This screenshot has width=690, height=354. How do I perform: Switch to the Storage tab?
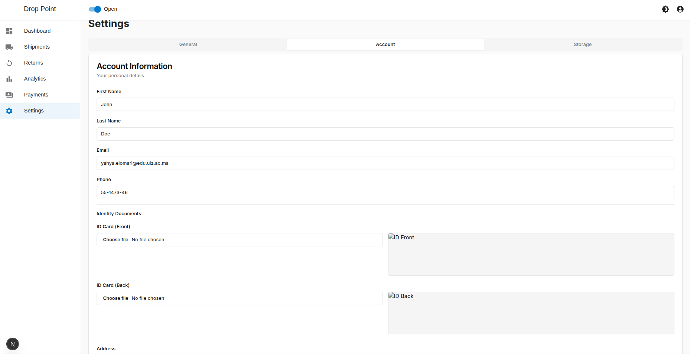pyautogui.click(x=582, y=44)
